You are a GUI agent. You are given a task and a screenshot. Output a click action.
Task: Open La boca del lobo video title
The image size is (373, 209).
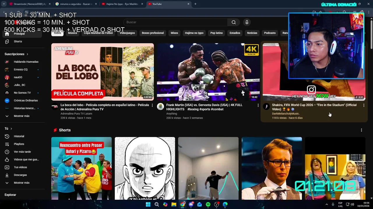[105, 107]
